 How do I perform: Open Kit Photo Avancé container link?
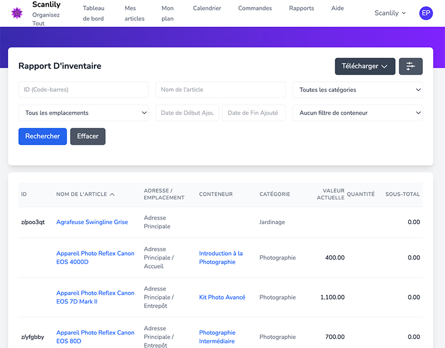tap(222, 297)
